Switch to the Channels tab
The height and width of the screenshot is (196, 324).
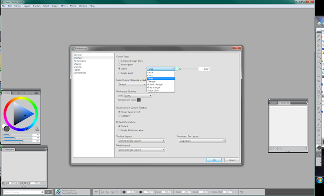point(284,103)
